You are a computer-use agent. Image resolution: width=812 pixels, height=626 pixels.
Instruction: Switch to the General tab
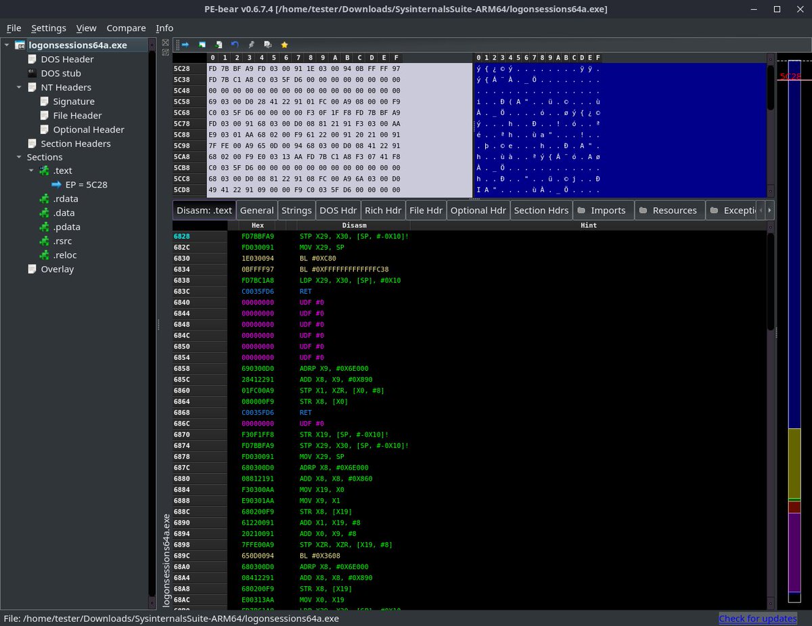[256, 210]
